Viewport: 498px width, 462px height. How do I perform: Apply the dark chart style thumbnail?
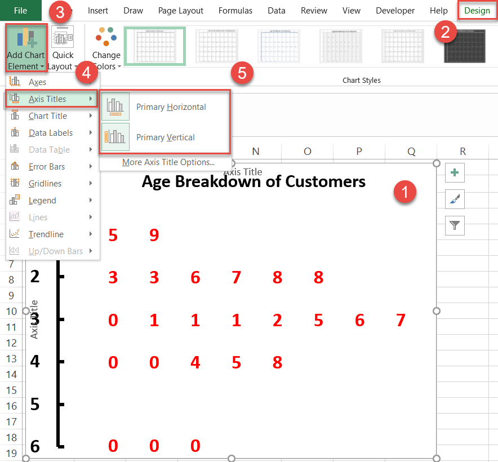pos(464,46)
